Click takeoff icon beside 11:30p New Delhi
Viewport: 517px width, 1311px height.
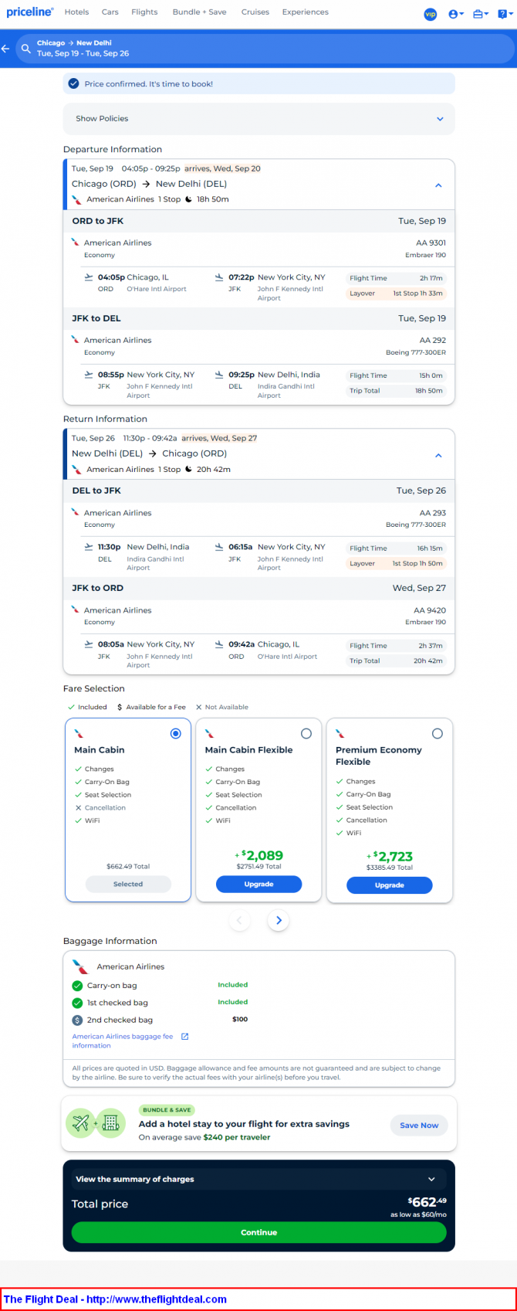(x=89, y=547)
